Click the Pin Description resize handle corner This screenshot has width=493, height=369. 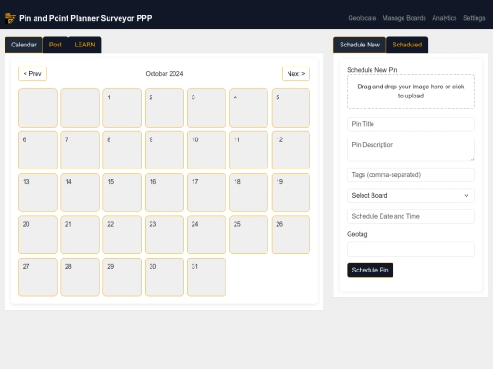(x=472, y=159)
